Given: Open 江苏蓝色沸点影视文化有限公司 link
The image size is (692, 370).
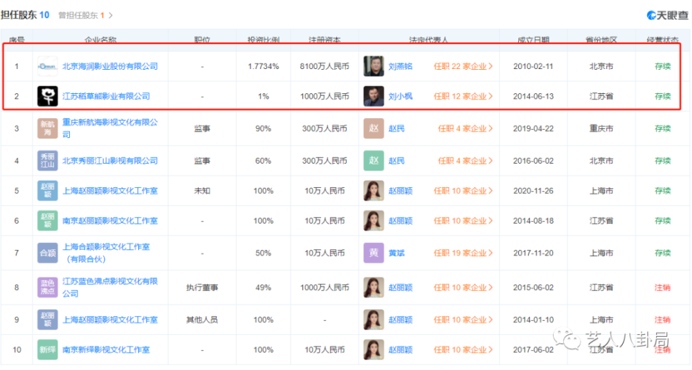Looking at the screenshot, I should pyautogui.click(x=110, y=287).
